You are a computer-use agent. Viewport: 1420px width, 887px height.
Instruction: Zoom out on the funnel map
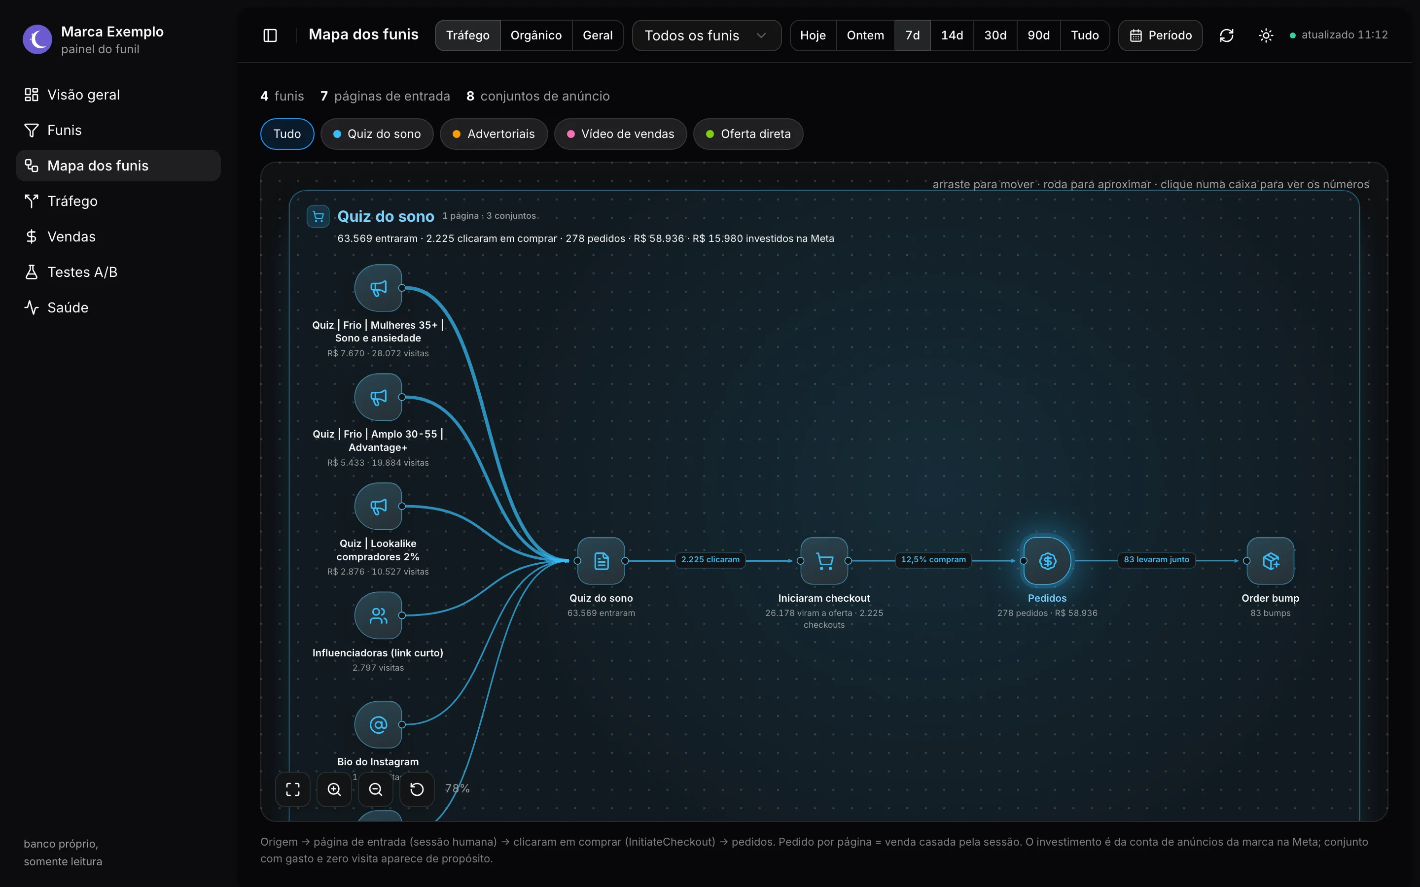tap(376, 789)
